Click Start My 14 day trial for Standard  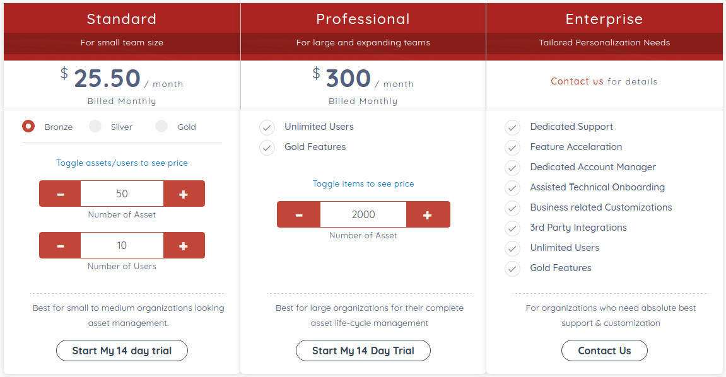[x=121, y=351]
